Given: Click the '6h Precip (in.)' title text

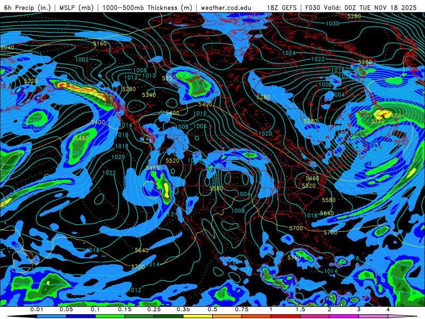Looking at the screenshot, I should [x=28, y=7].
